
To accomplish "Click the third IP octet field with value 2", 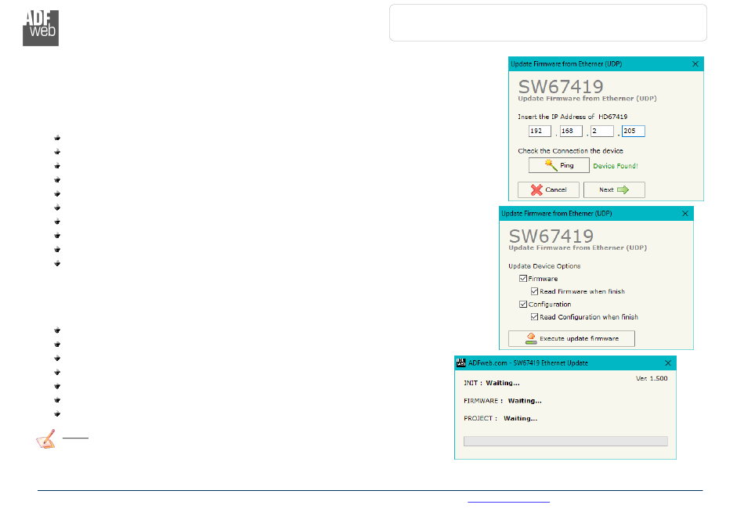I will pos(602,131).
